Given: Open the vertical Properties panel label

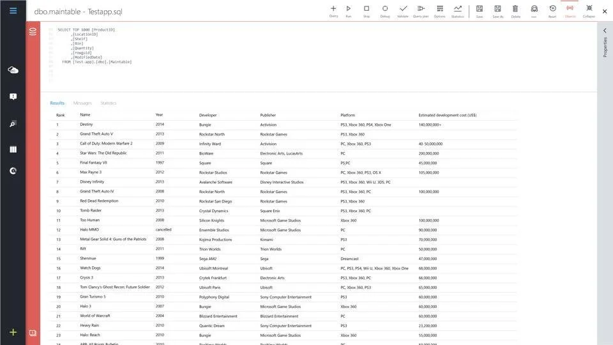Looking at the screenshot, I should pyautogui.click(x=605, y=47).
